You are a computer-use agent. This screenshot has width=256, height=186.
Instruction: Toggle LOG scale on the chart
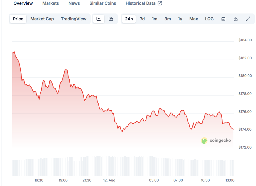click(209, 19)
